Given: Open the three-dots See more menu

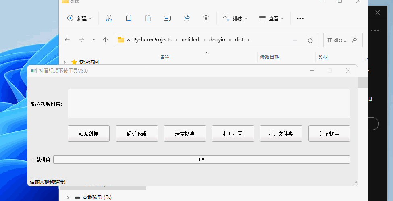Looking at the screenshot, I should tap(300, 18).
